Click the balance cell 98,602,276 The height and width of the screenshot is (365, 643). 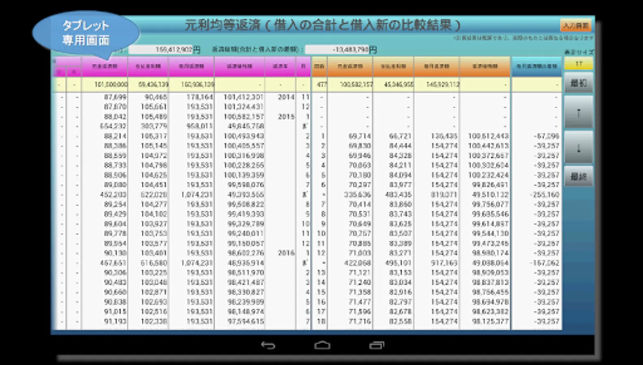tap(246, 253)
